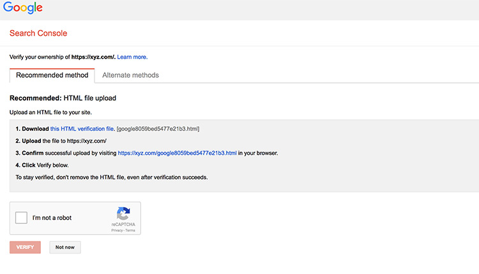The width and height of the screenshot is (479, 274).
Task: Click the [google8059bed5477e21b3.html] filename text
Action: coord(158,129)
